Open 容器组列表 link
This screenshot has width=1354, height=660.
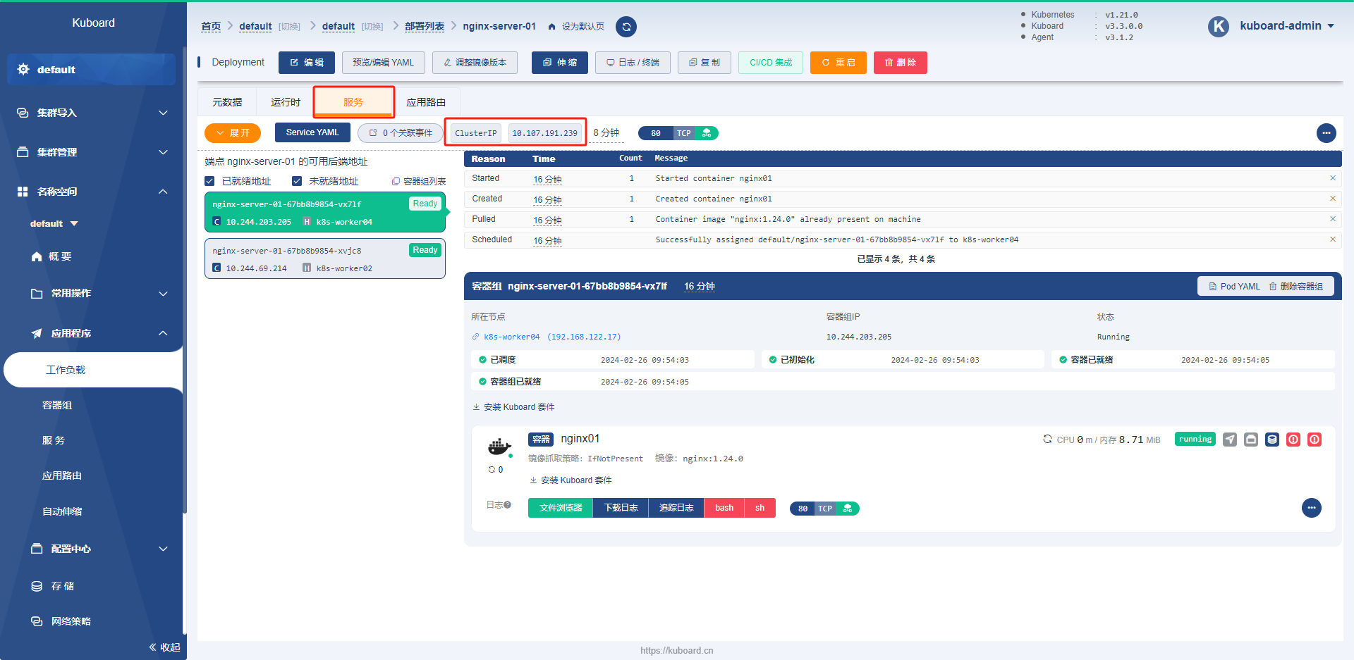[x=419, y=182]
